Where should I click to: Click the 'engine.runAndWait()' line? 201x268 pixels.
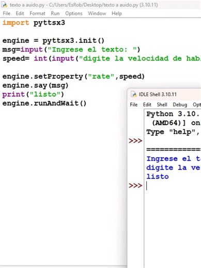click(44, 104)
